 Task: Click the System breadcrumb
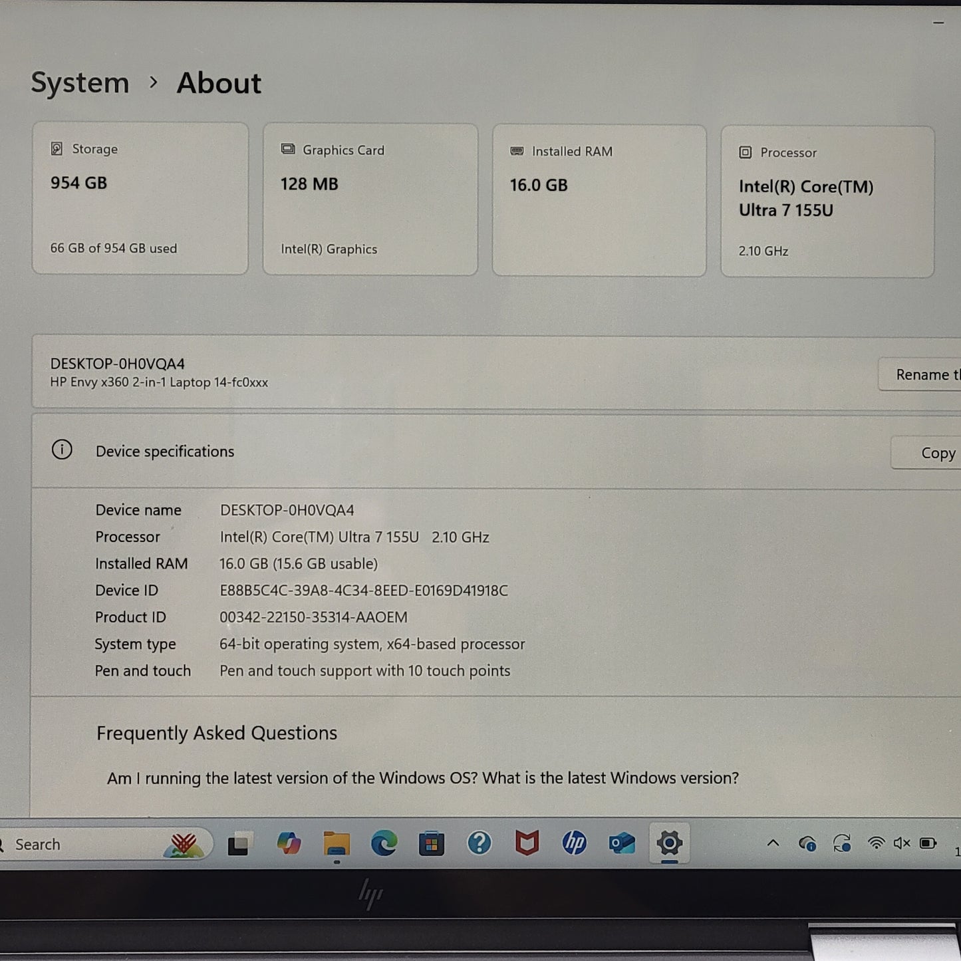(x=79, y=82)
